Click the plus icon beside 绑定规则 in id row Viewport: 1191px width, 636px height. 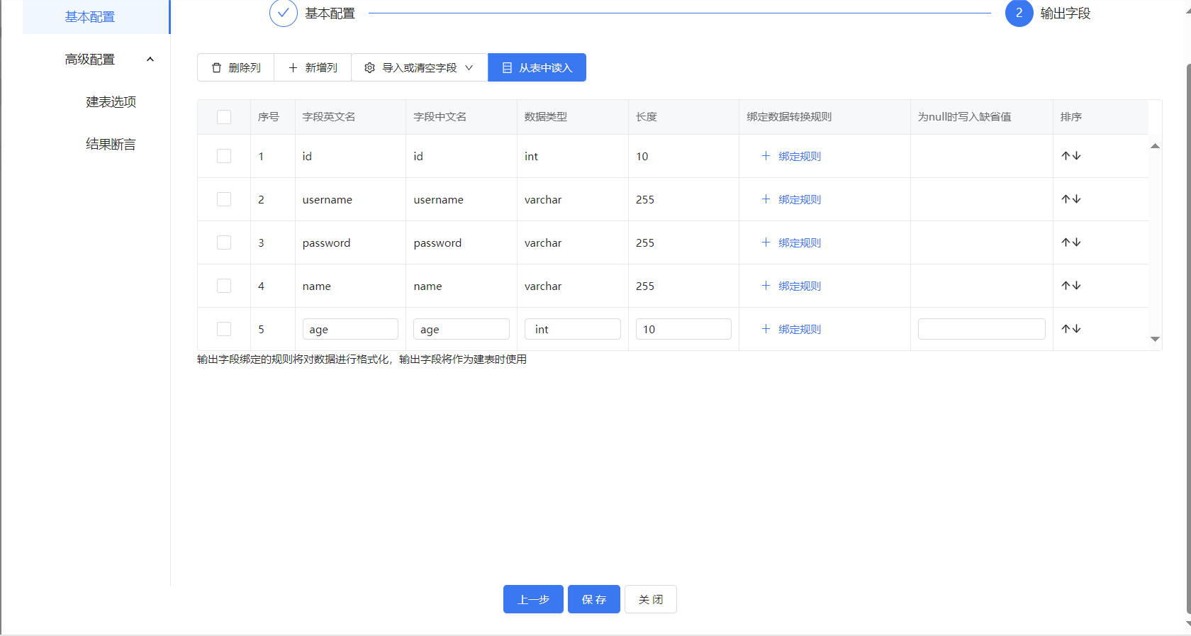point(766,156)
